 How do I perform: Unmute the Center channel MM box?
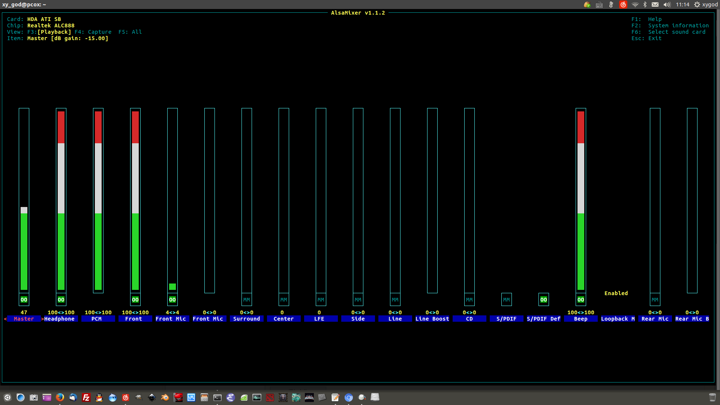pos(284,300)
